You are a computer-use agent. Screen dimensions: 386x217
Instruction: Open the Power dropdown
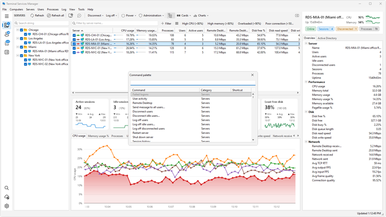[x=129, y=16]
